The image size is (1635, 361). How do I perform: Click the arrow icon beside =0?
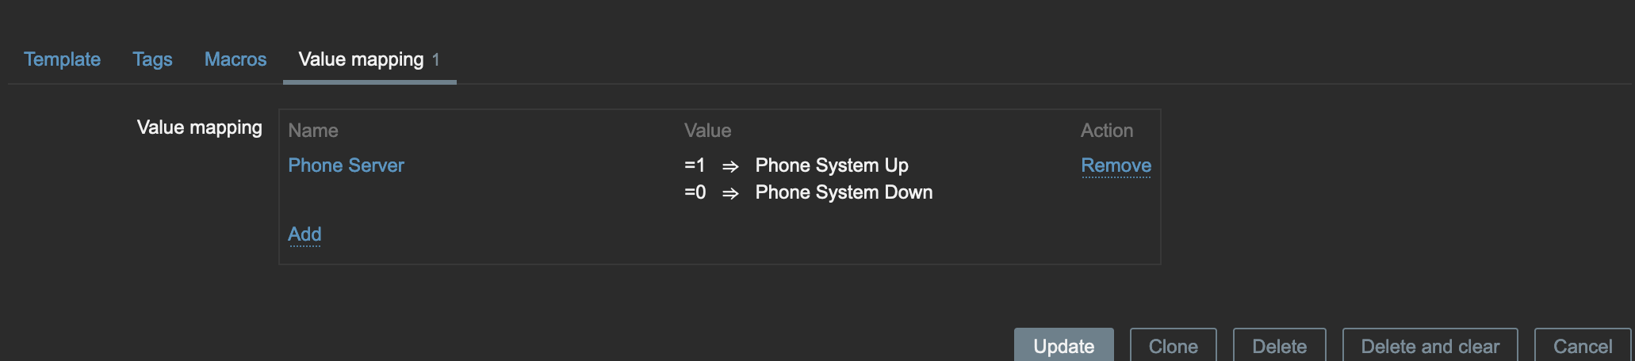(x=730, y=193)
